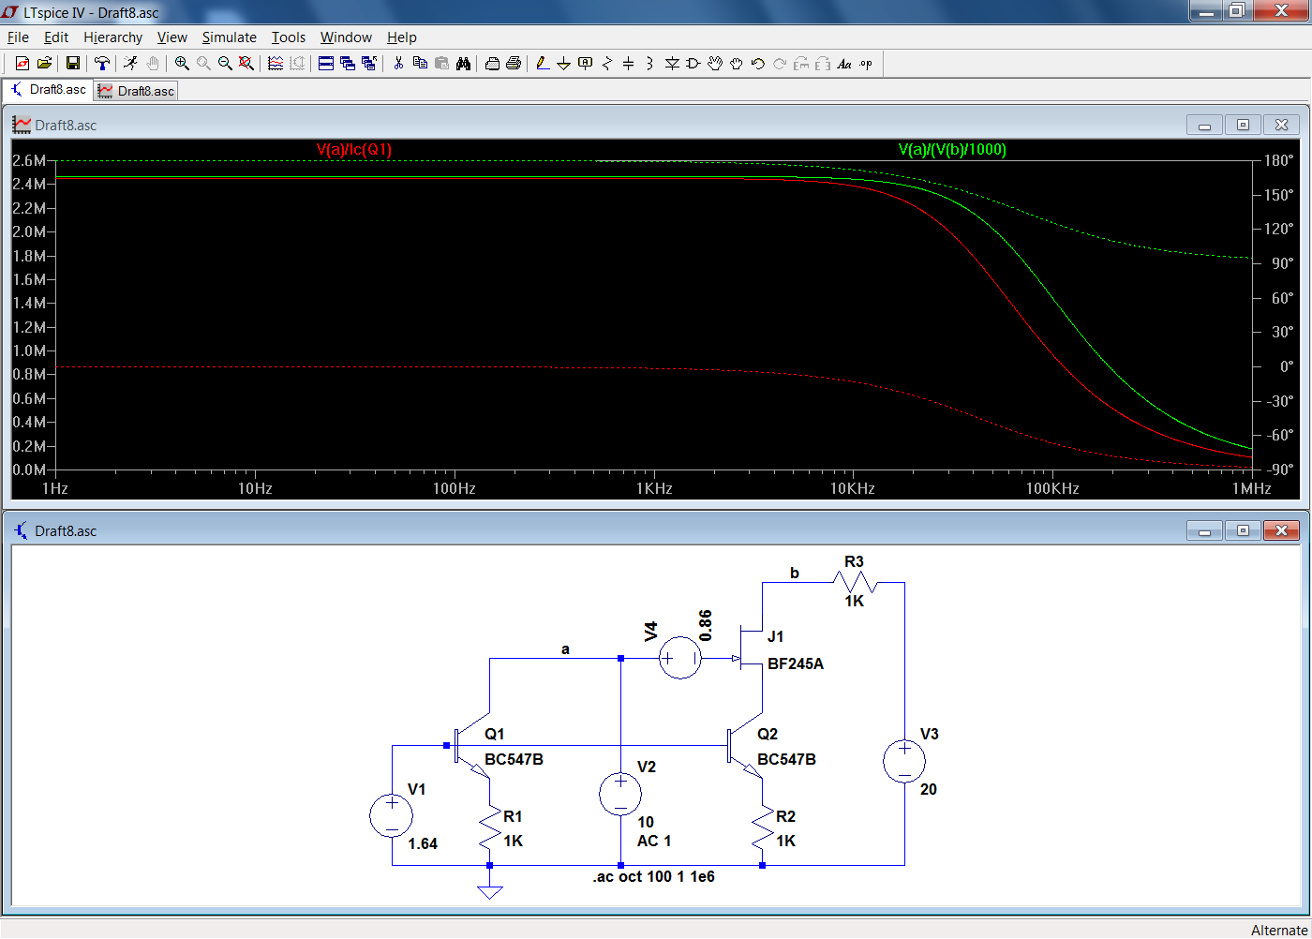Click the red V(a)/Ic(Q1) trace label
The image size is (1312, 939).
tap(354, 150)
